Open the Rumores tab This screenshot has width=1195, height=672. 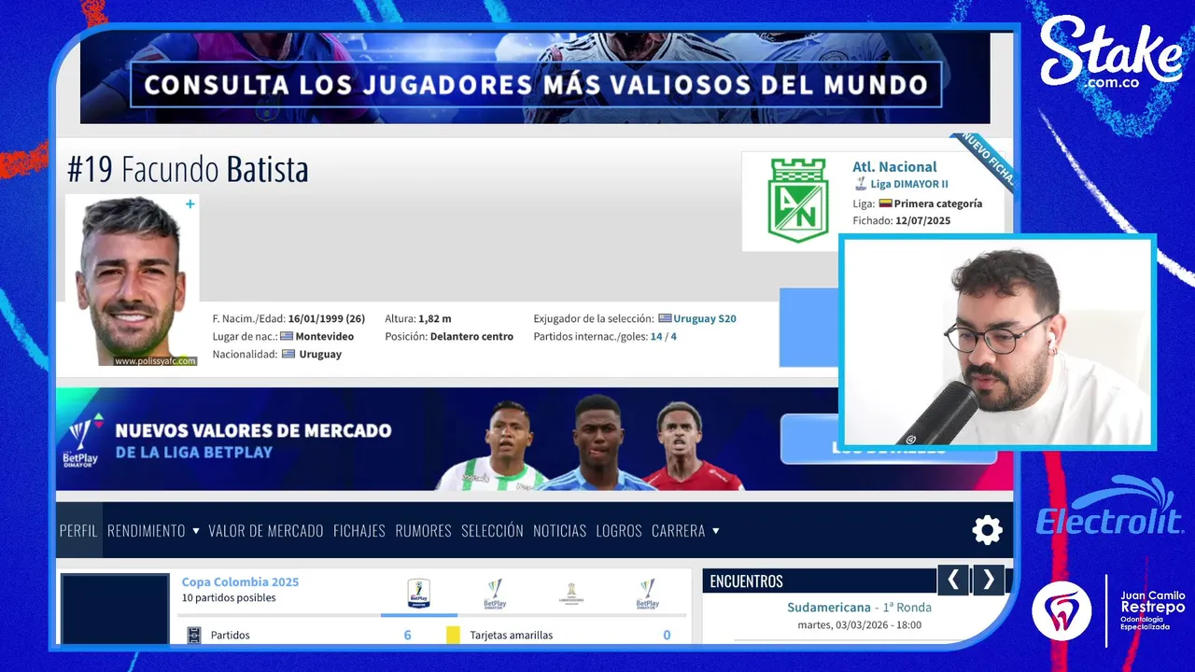tap(423, 530)
